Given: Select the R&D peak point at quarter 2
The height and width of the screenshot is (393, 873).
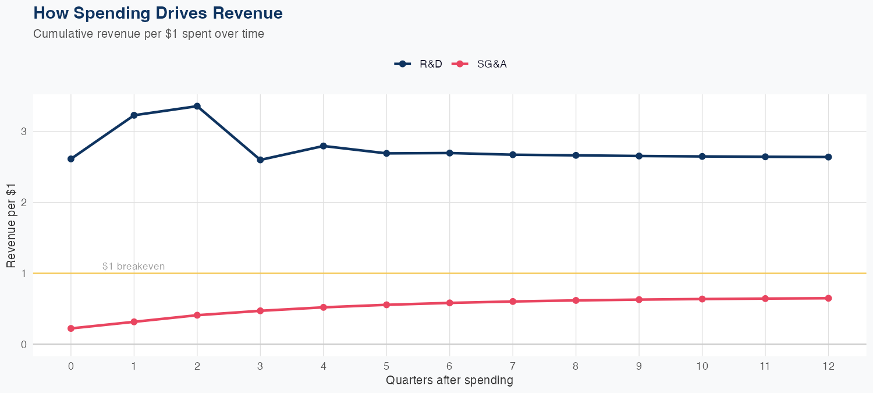Looking at the screenshot, I should coord(197,106).
